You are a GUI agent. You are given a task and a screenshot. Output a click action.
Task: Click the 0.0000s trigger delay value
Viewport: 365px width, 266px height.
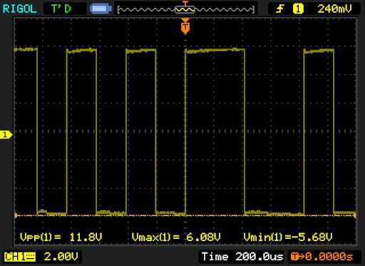coord(329,257)
